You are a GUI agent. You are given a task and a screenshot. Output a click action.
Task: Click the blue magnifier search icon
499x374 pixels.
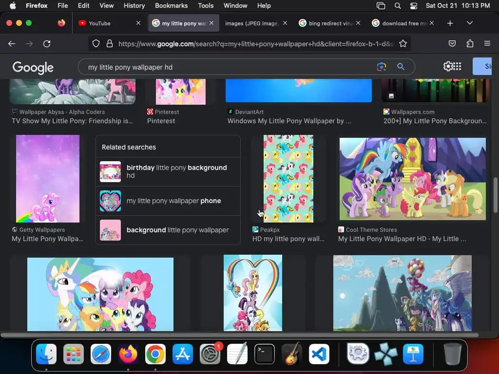point(401,67)
